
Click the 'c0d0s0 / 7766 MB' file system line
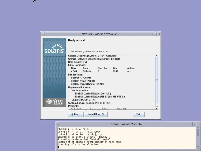click(81, 78)
